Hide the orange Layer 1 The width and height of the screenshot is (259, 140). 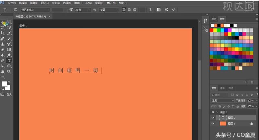[x=213, y=123]
